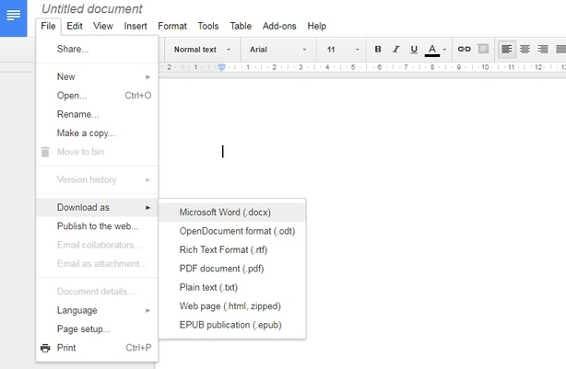Expand the New submenu
The image size is (566, 369).
pos(97,76)
